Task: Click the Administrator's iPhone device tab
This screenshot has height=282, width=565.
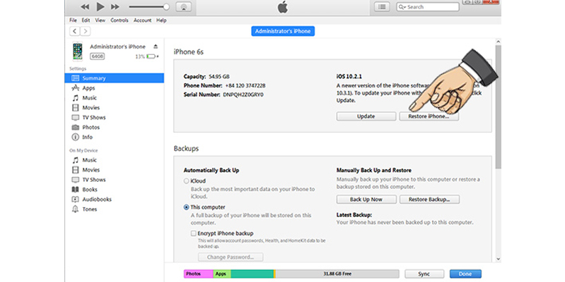Action: point(282,32)
